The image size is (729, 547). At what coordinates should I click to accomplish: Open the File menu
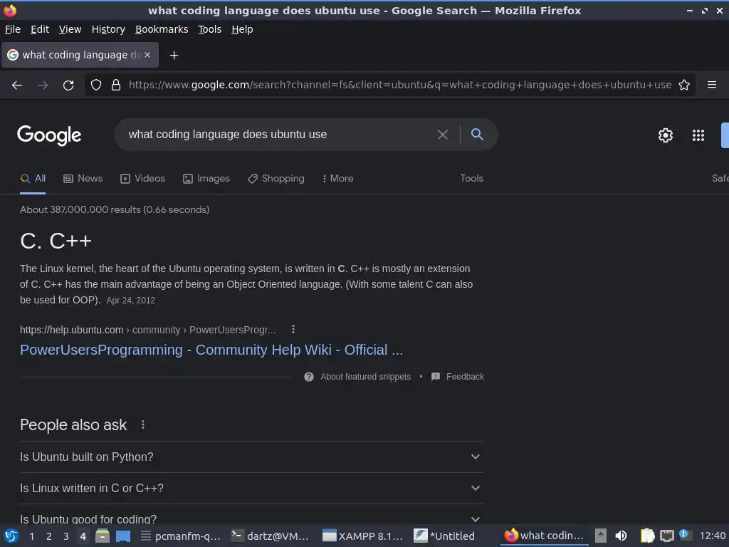point(13,29)
